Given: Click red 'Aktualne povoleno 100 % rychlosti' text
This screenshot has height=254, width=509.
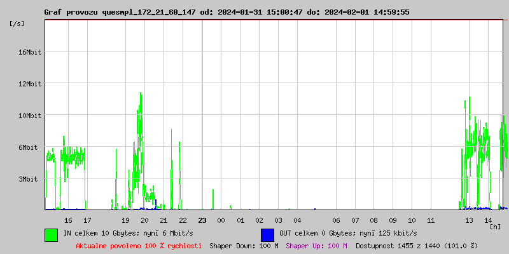Looking at the screenshot, I should click(139, 246).
